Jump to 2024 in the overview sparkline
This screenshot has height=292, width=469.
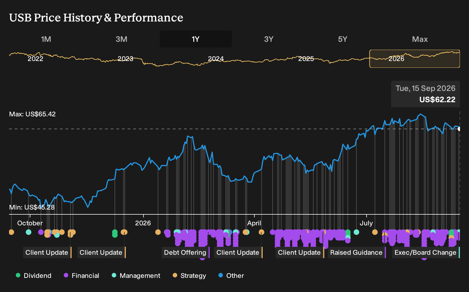point(216,59)
